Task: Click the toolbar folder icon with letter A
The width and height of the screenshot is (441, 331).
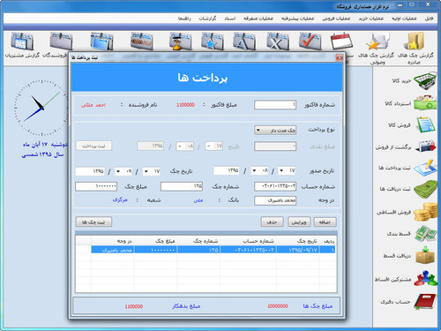Action: (244, 41)
